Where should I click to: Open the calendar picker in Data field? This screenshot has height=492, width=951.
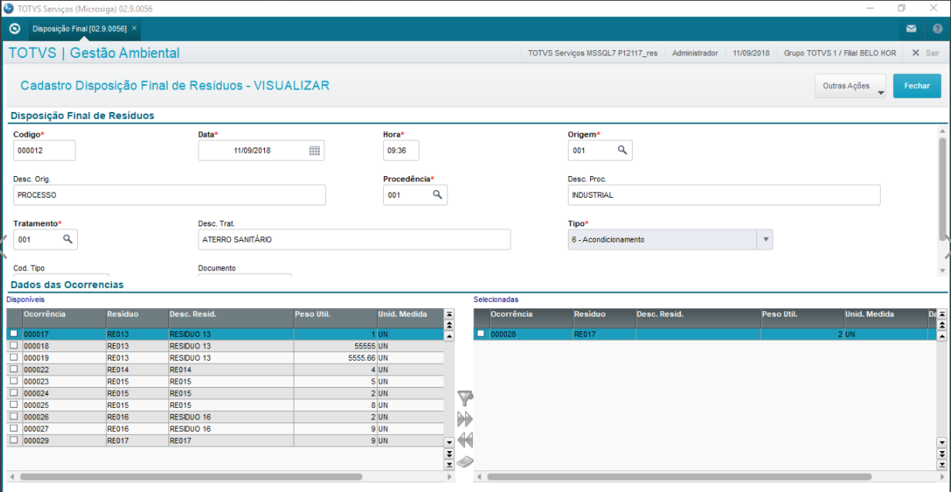[x=314, y=151]
